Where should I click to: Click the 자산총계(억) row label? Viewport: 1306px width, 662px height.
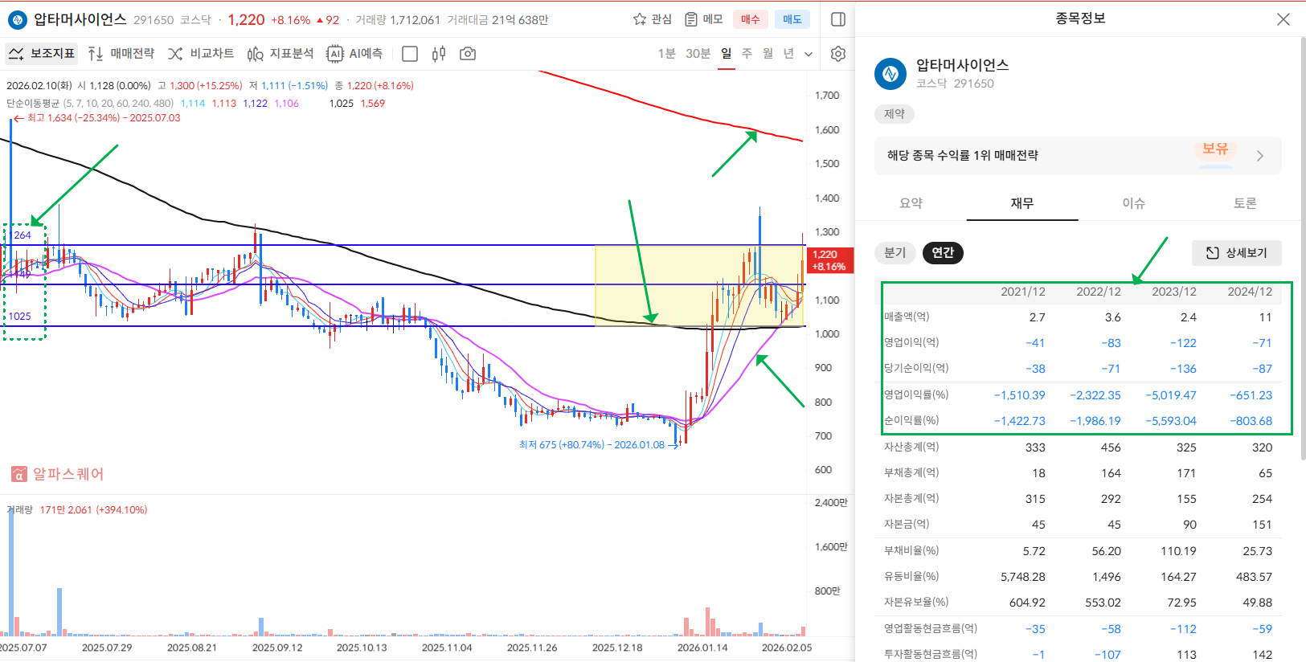pos(911,447)
